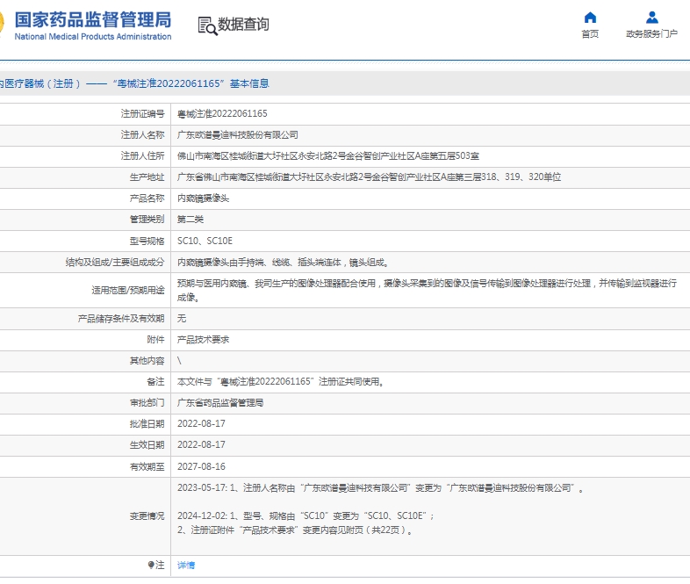The image size is (690, 584).
Task: Select remark text 本文件与…注册证共同使用
Action: point(280,381)
